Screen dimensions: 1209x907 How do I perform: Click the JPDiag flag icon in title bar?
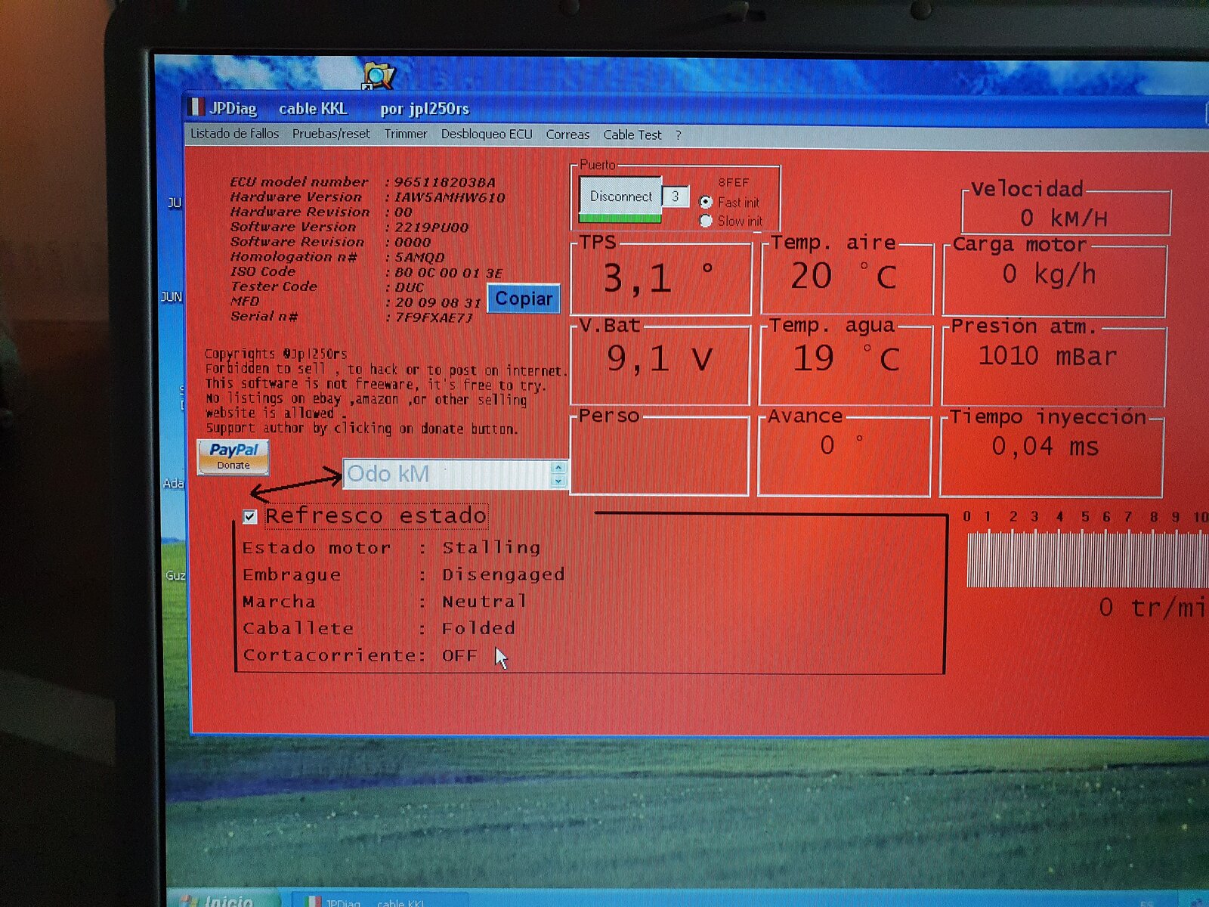tap(196, 107)
